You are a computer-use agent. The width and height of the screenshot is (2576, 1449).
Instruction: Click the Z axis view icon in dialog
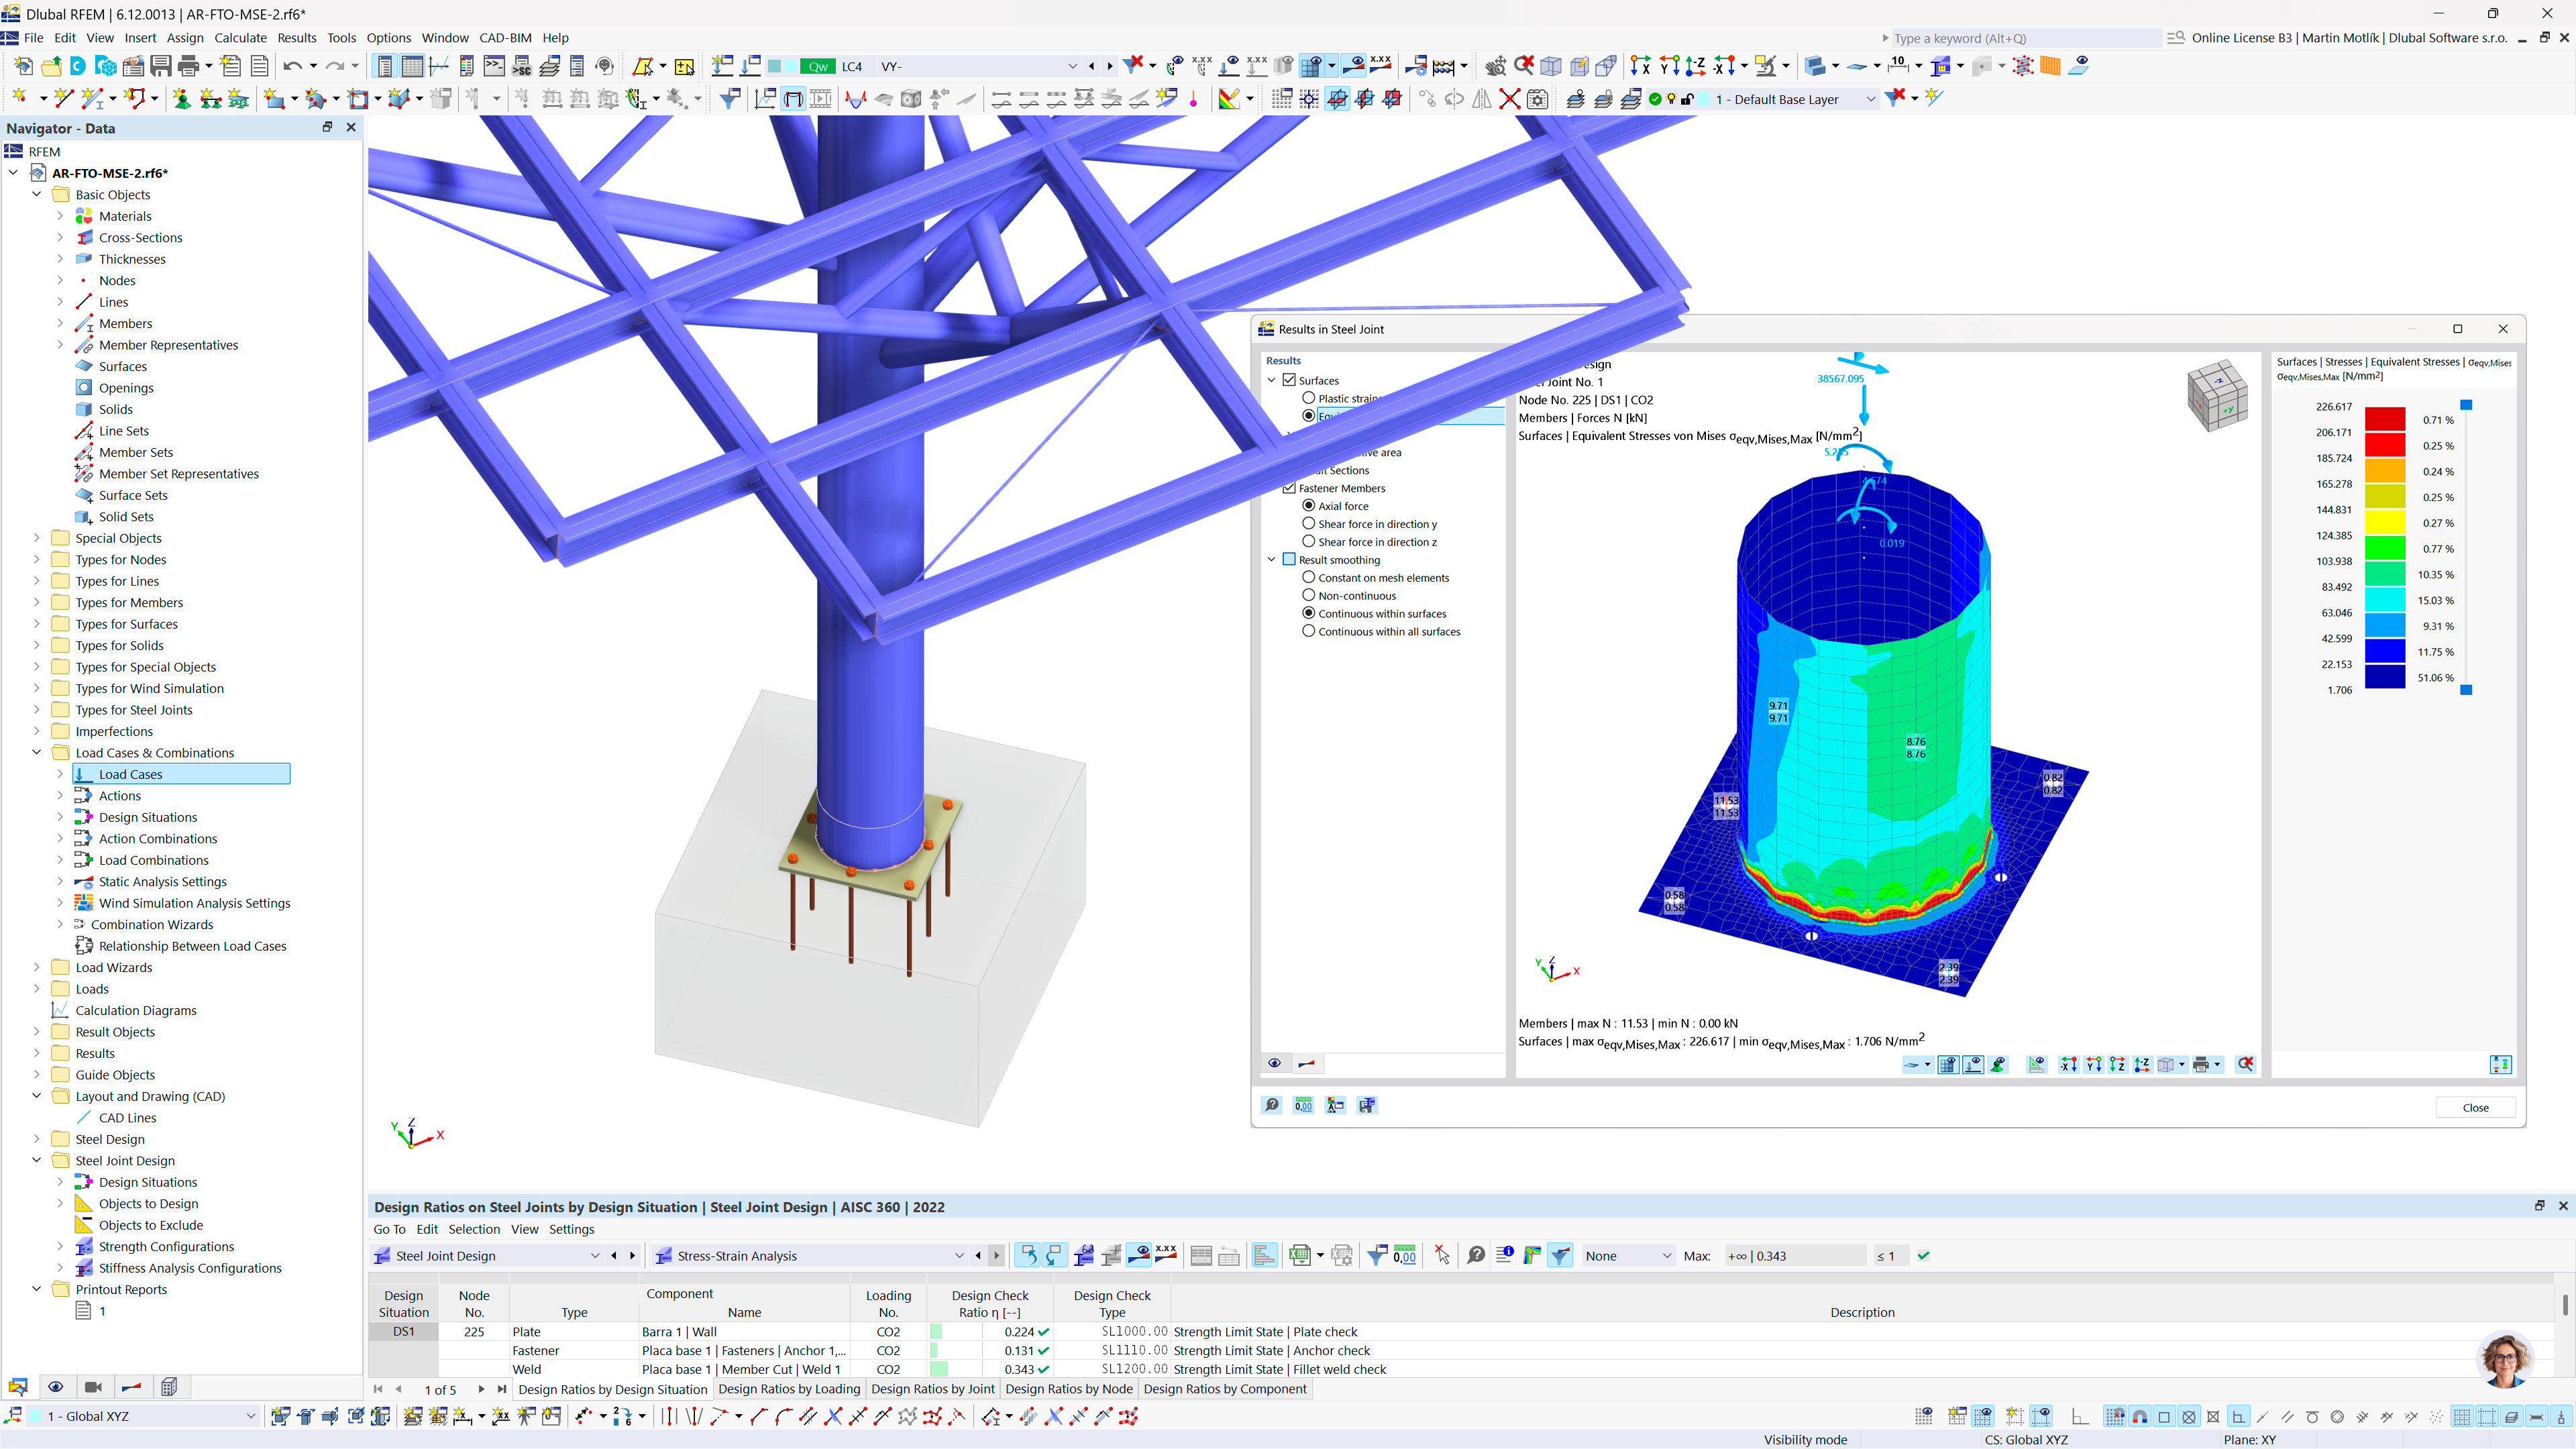[2117, 1064]
